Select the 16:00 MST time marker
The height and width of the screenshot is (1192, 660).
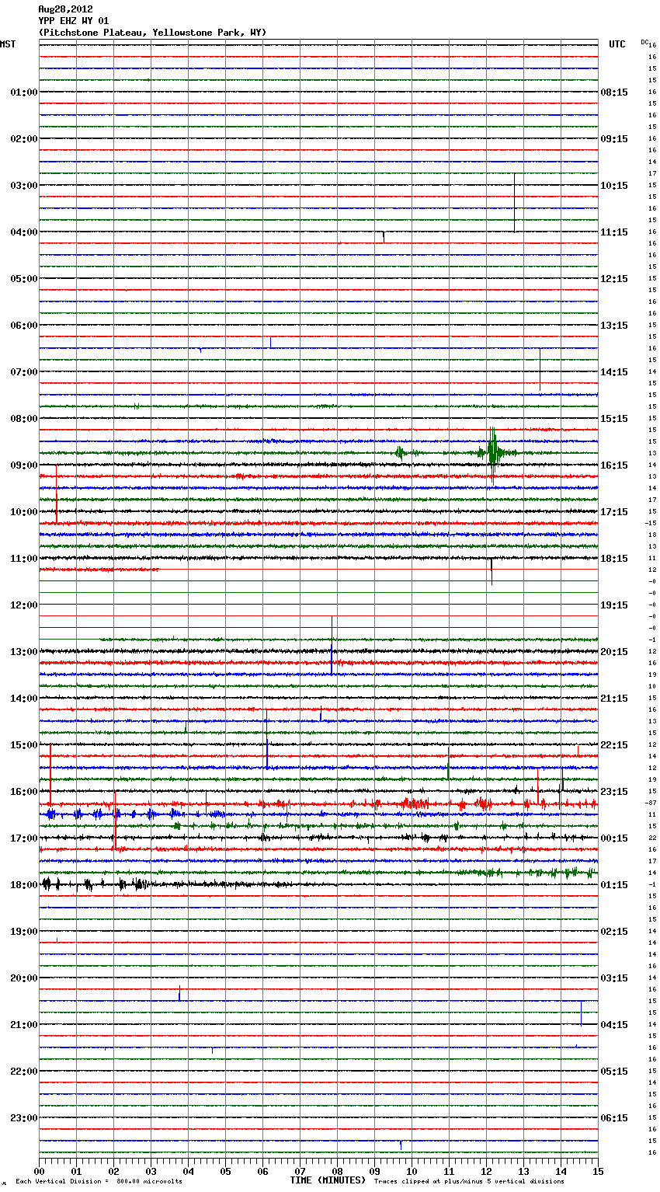[23, 792]
